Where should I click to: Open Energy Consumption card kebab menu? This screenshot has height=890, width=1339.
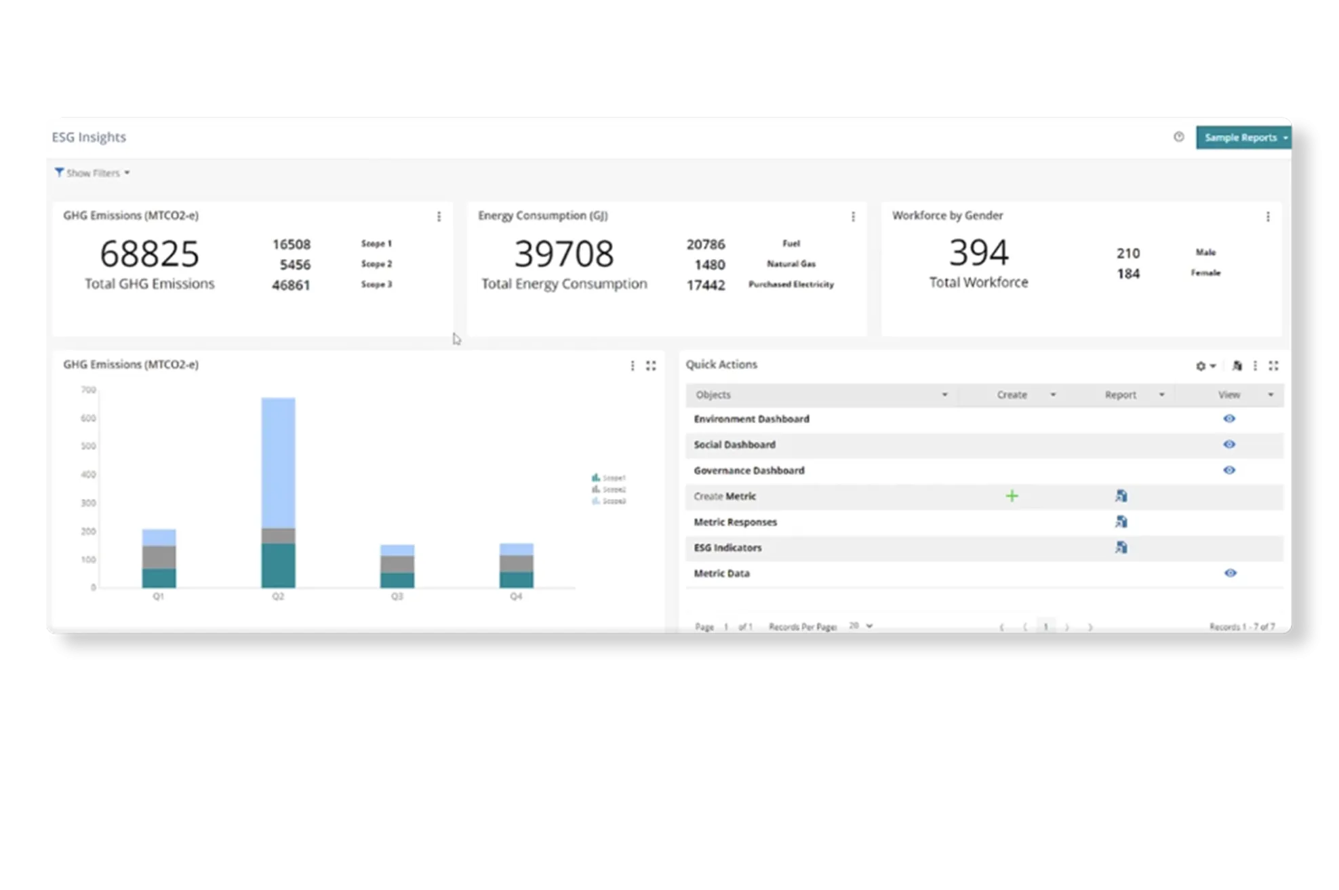point(853,216)
